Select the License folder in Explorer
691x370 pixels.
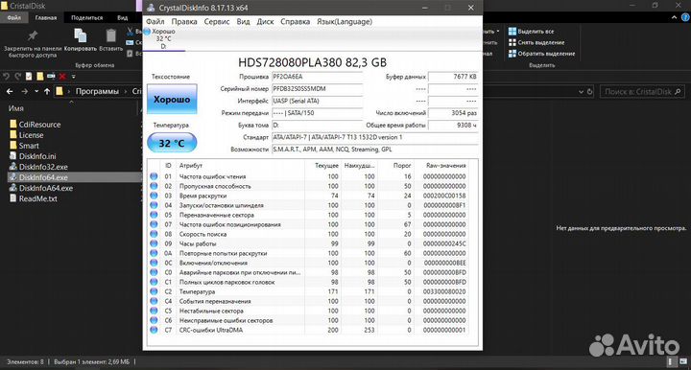(x=27, y=135)
